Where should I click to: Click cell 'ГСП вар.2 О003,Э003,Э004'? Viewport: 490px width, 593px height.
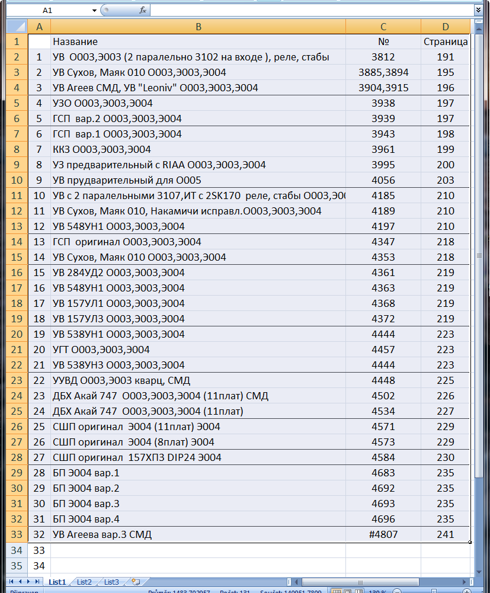(x=198, y=118)
